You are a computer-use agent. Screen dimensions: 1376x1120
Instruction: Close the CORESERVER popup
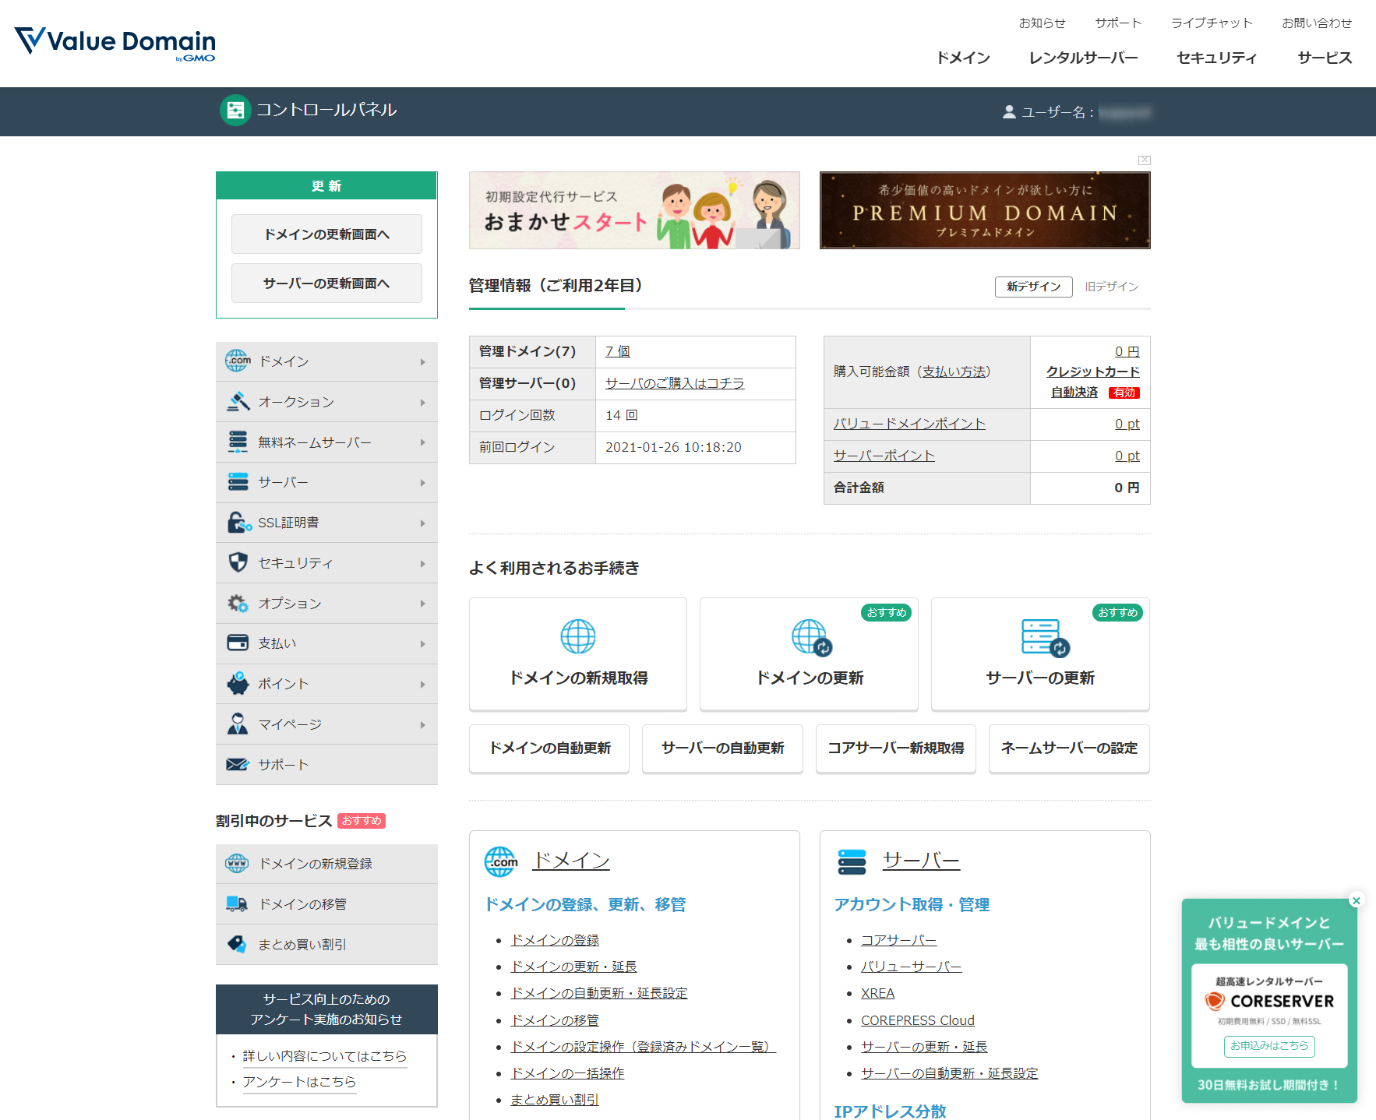pyautogui.click(x=1357, y=900)
